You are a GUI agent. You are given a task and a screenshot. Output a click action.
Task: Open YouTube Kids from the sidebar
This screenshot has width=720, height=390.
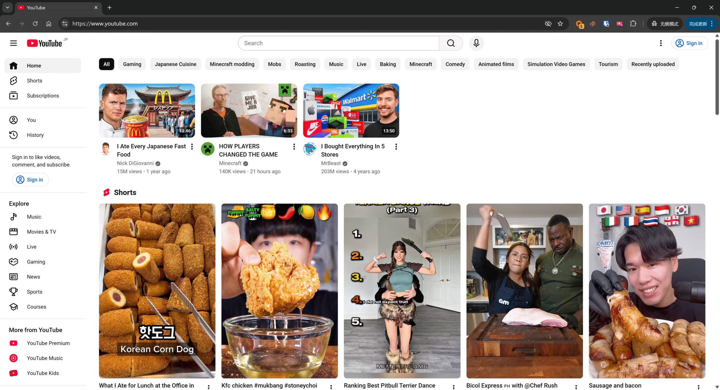43,373
